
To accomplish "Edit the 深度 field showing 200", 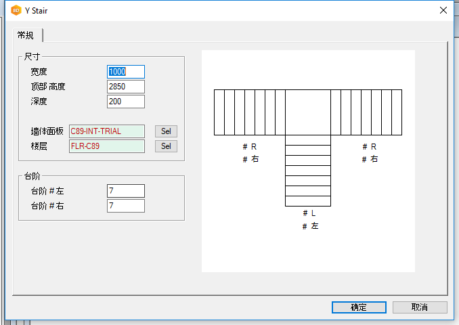I will pyautogui.click(x=126, y=102).
